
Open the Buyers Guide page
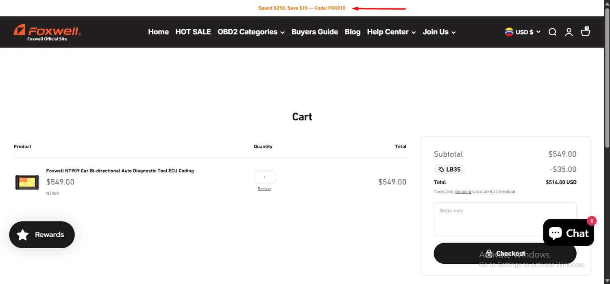click(315, 32)
